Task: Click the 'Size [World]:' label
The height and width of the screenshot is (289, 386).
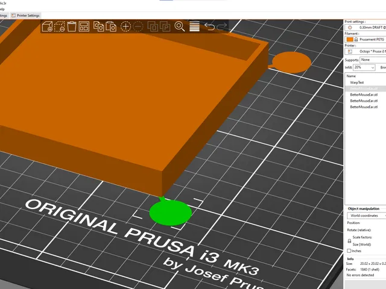Action: (362, 244)
